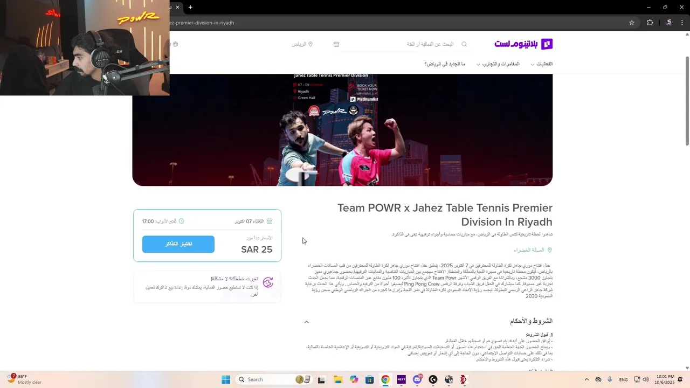Open the Chrome three-dot menu
This screenshot has height=388, width=690.
click(682, 23)
